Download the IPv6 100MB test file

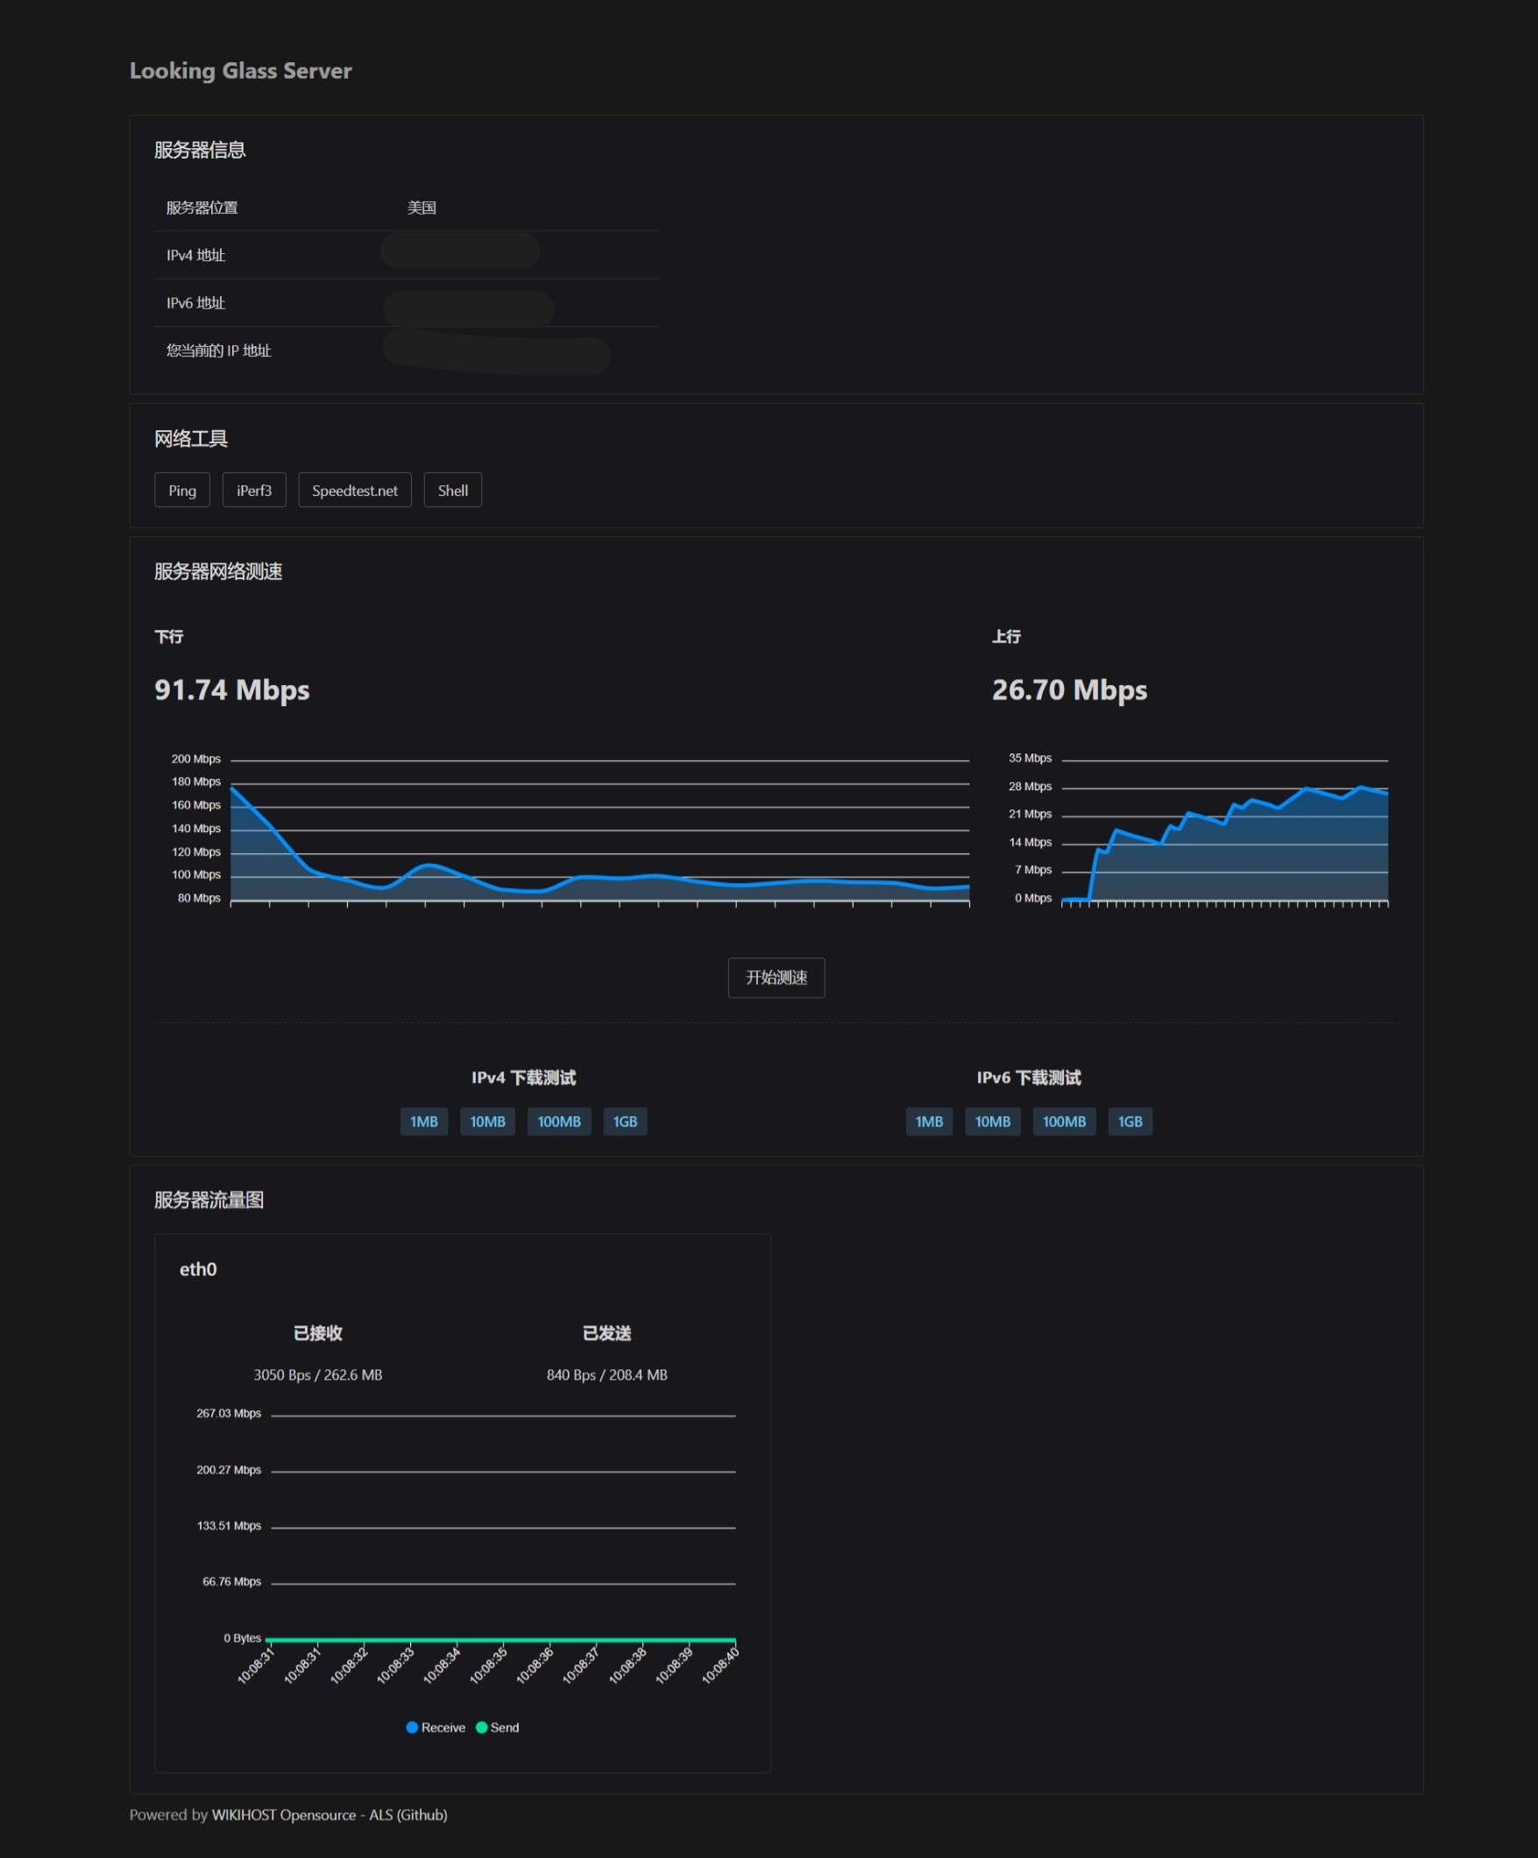coord(1064,1121)
